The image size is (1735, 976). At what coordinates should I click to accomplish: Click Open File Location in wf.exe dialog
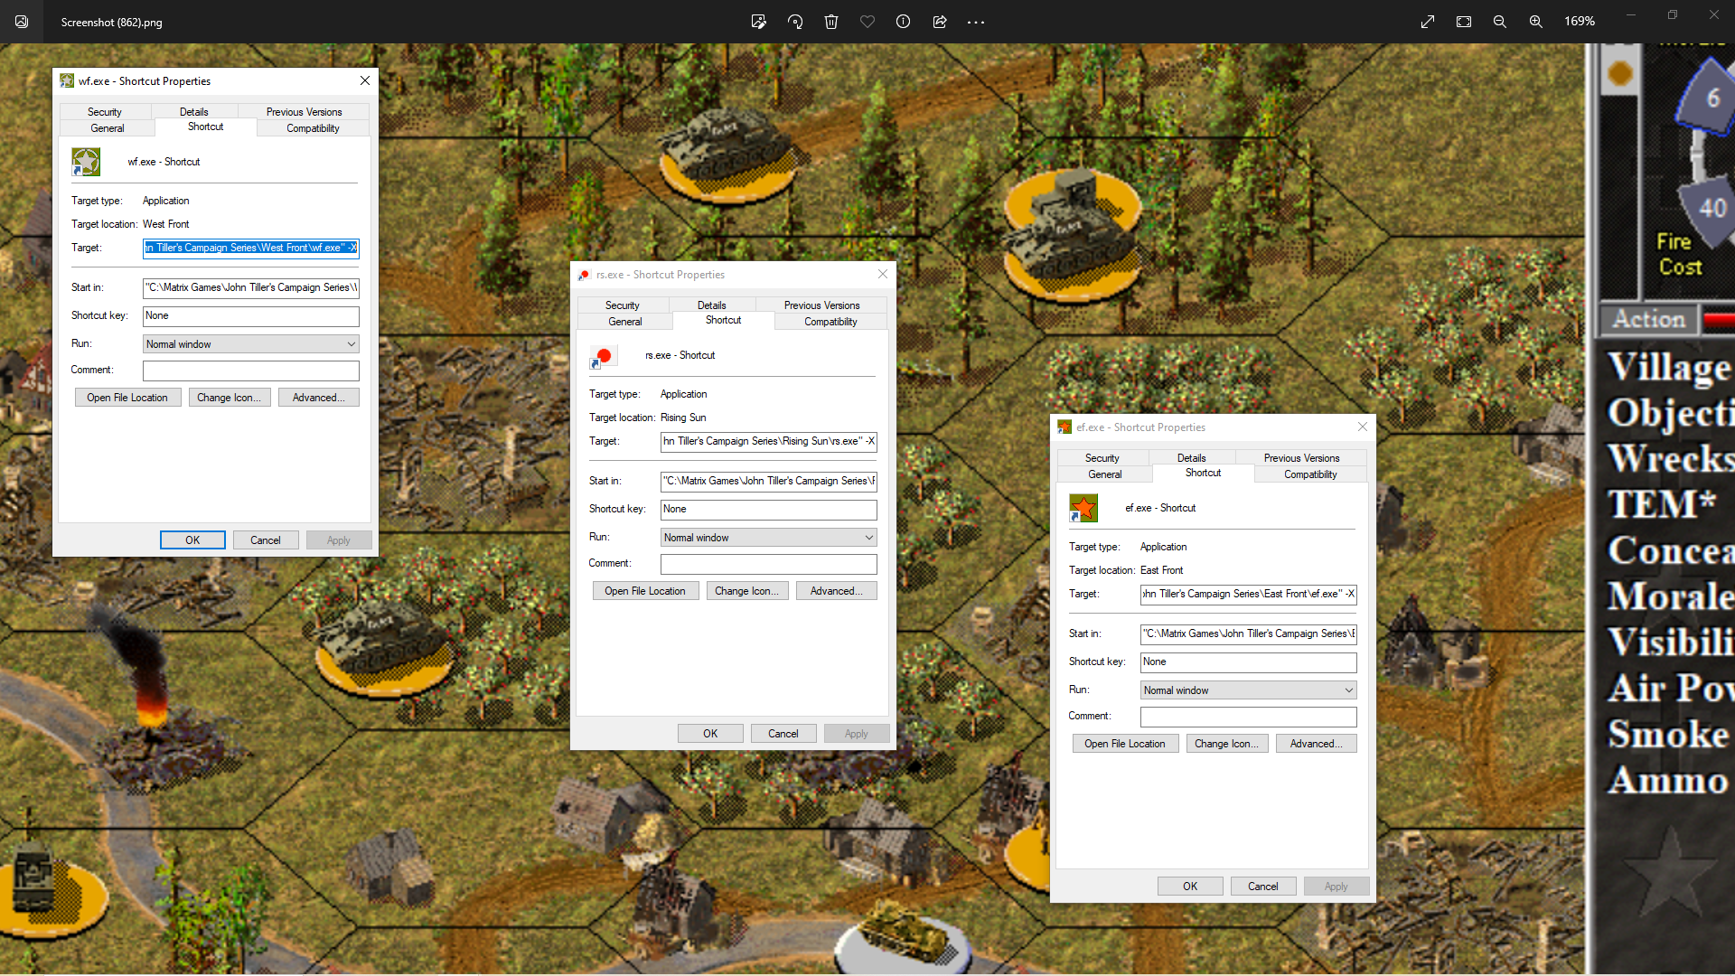coord(127,398)
